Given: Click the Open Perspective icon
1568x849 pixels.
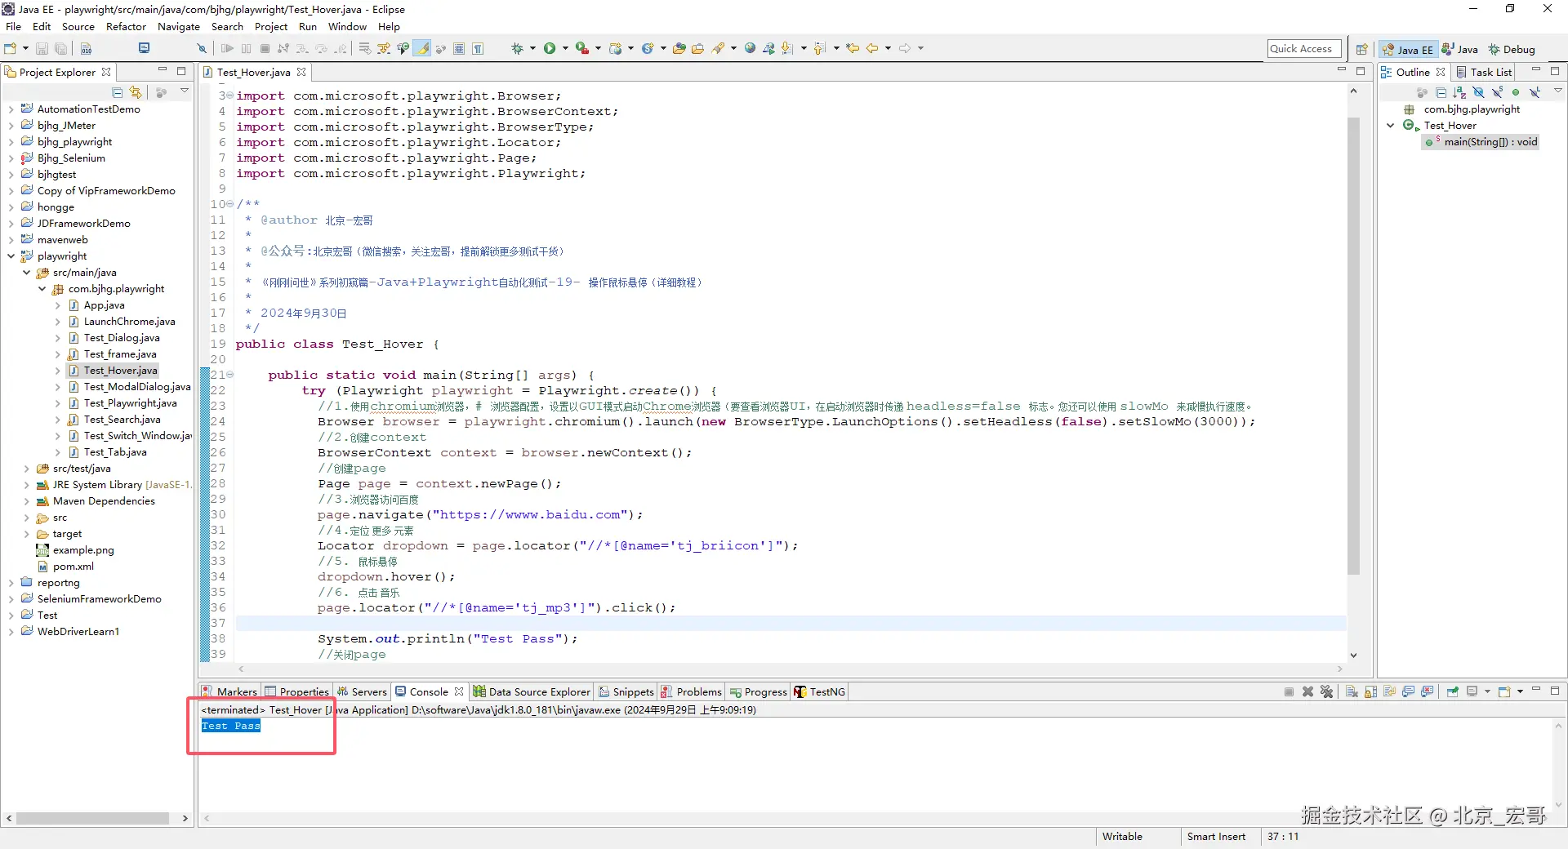Looking at the screenshot, I should [x=1361, y=50].
